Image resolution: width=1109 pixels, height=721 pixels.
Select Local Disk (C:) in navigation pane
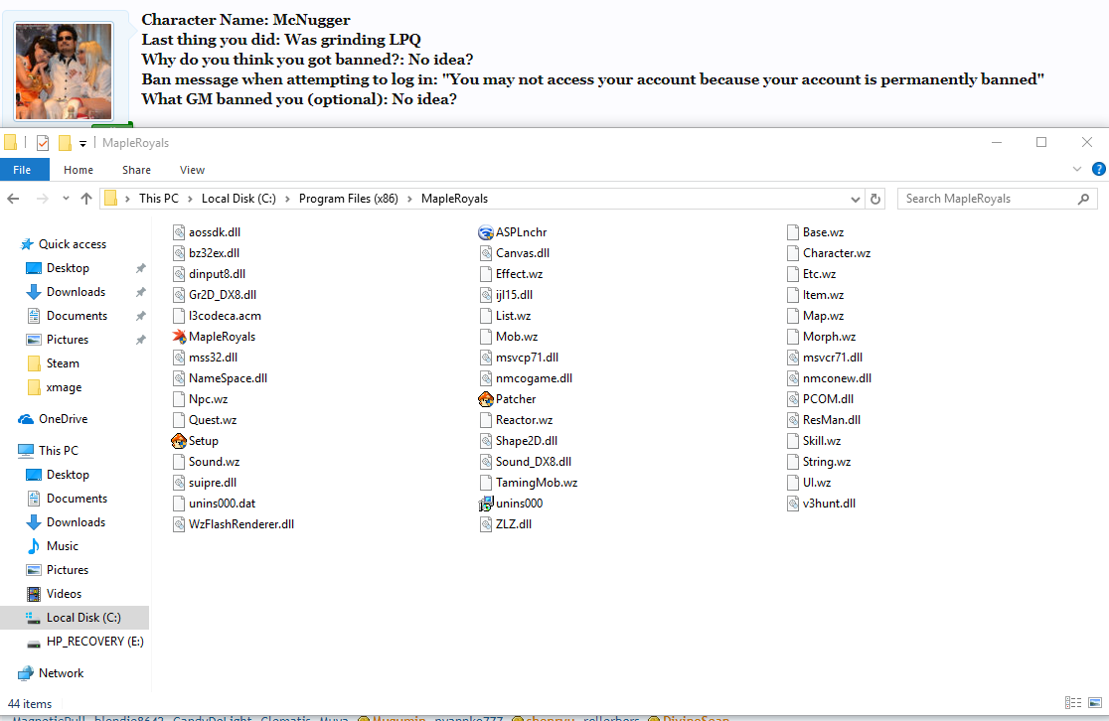75,617
